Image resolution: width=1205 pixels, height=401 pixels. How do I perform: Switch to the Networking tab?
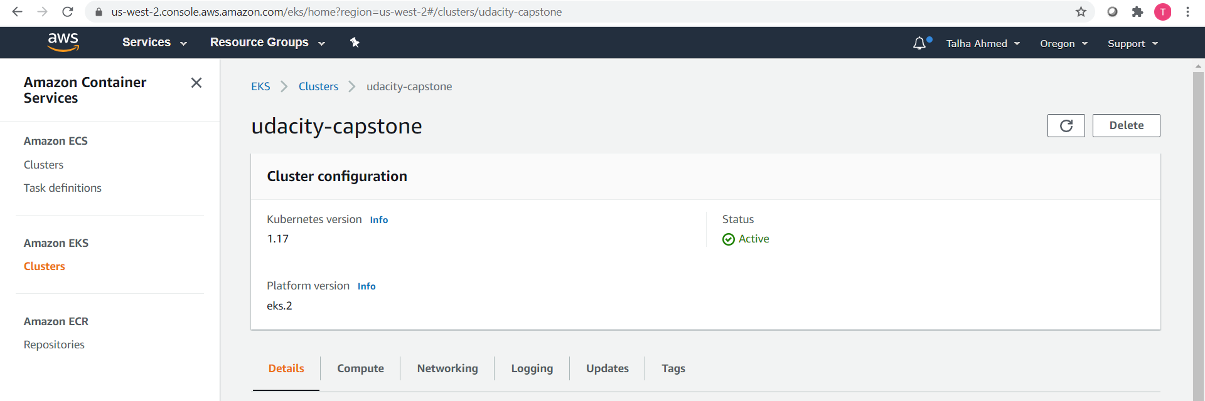pos(447,368)
